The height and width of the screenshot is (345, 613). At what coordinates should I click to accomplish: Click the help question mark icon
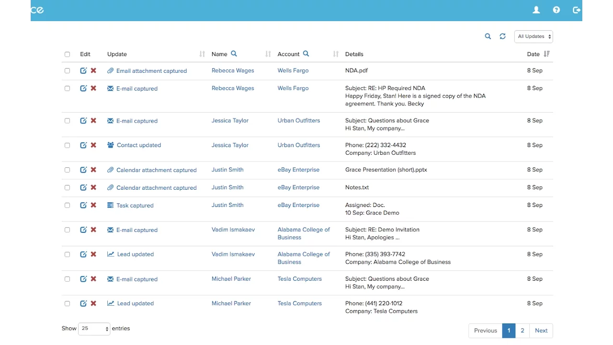pos(556,10)
